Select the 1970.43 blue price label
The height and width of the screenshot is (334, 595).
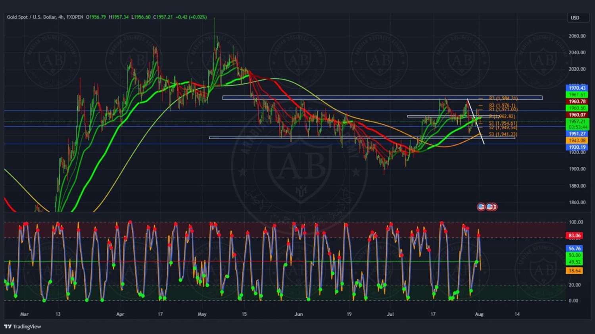click(577, 88)
